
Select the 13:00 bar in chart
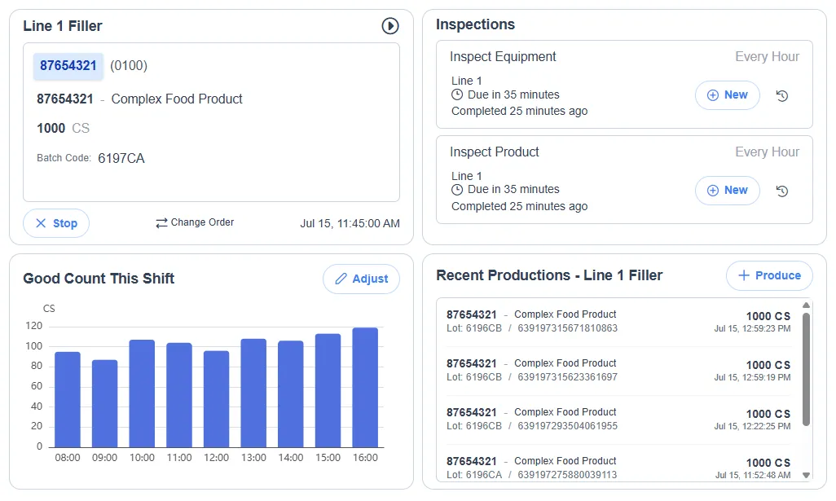click(x=253, y=393)
